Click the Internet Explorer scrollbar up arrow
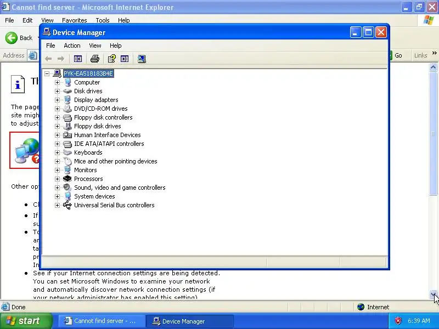This screenshot has height=329, width=439. 433,67
